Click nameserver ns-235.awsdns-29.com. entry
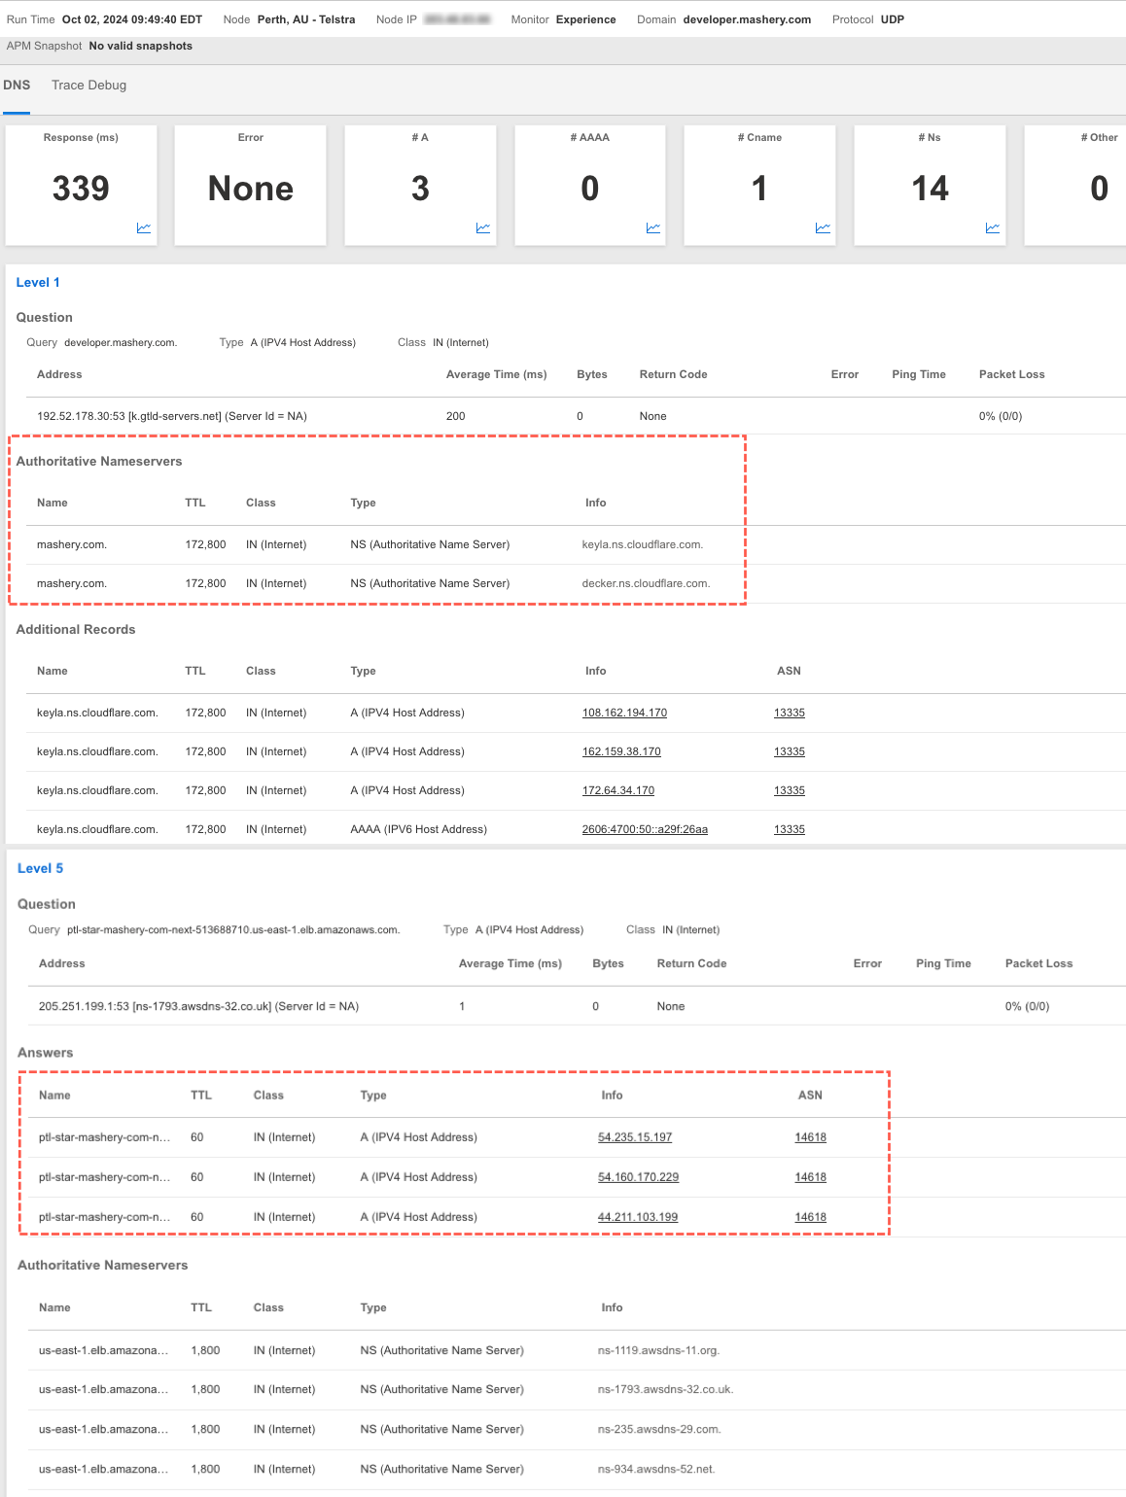Viewport: 1126px width, 1497px height. click(659, 1430)
